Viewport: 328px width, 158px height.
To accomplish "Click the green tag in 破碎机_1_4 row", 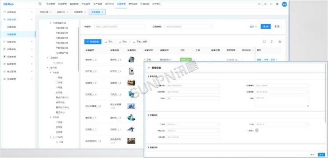I will pos(186,60).
